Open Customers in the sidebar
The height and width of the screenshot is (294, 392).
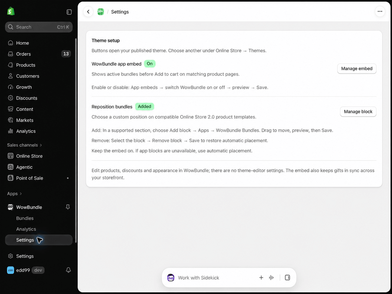tap(39, 76)
